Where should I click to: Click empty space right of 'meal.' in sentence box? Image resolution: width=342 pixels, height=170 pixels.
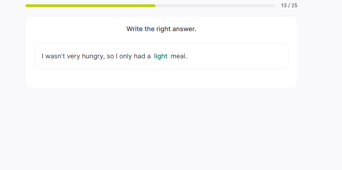coord(236,56)
